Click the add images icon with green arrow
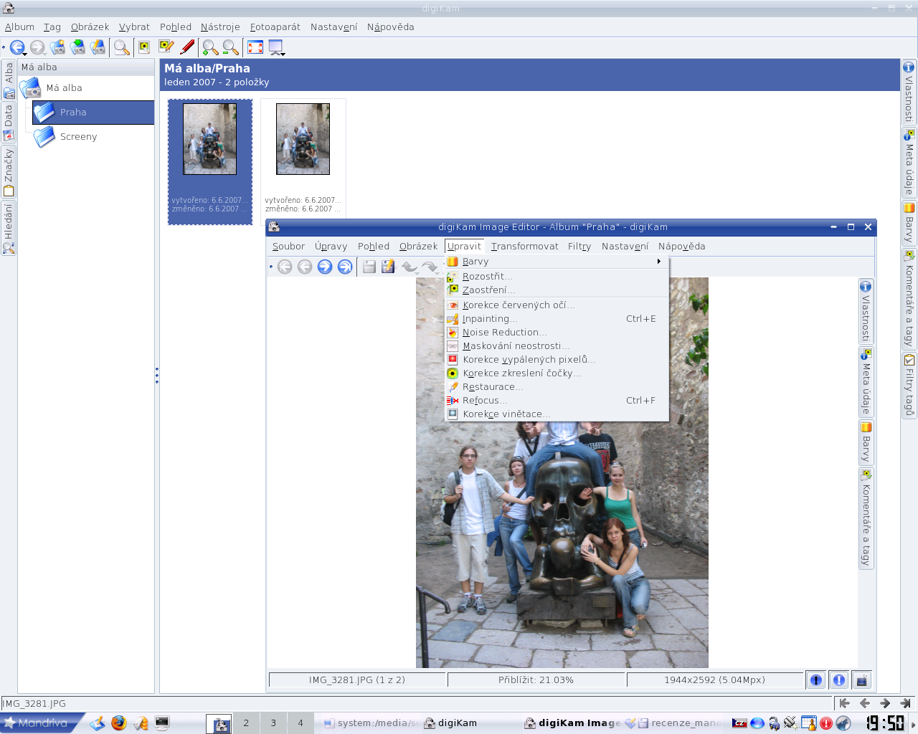This screenshot has height=734, width=918. (x=77, y=47)
